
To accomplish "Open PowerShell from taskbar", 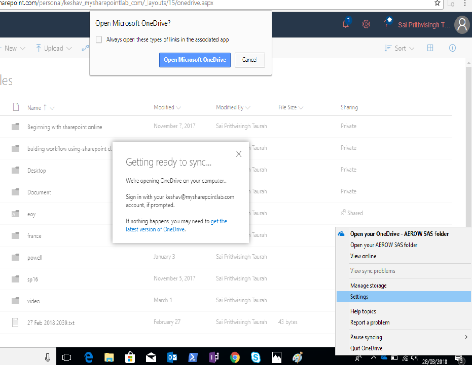I will tap(193, 357).
